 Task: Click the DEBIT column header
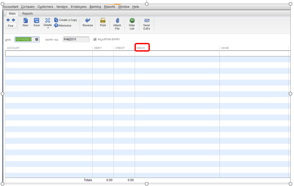pyautogui.click(x=98, y=48)
